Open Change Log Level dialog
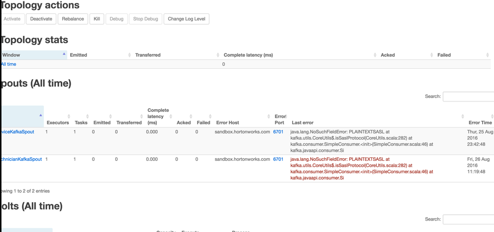 pyautogui.click(x=186, y=19)
